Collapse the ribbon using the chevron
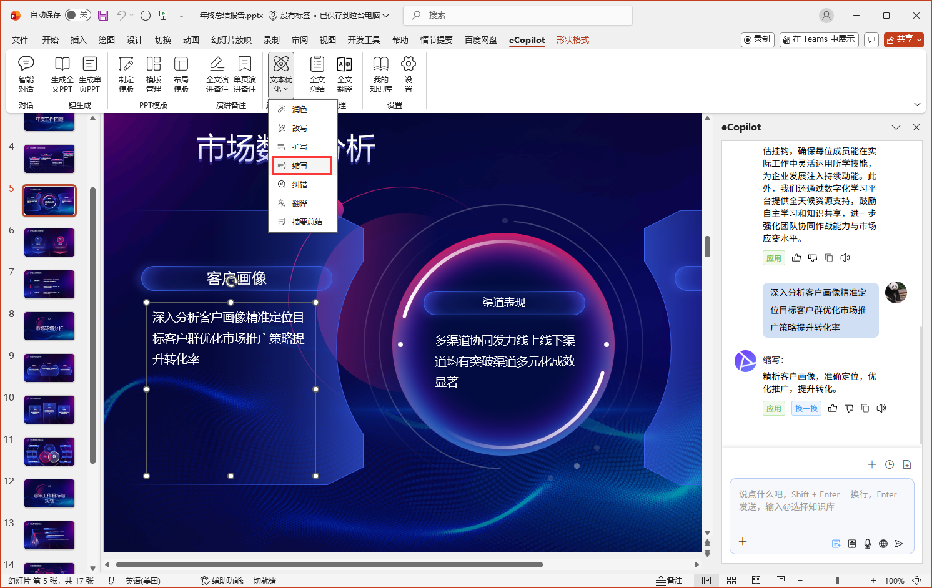 917,104
